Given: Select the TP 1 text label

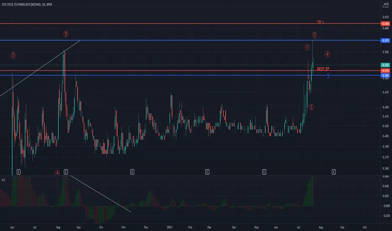Looking at the screenshot, I should click(320, 22).
